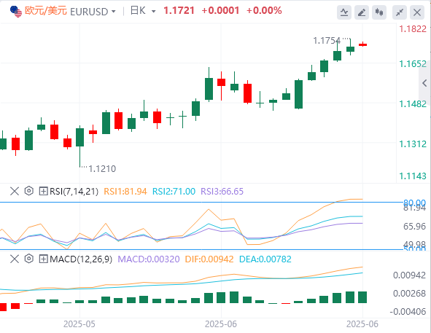
Task: Select the pencil drawing tool
Action: 362,12
